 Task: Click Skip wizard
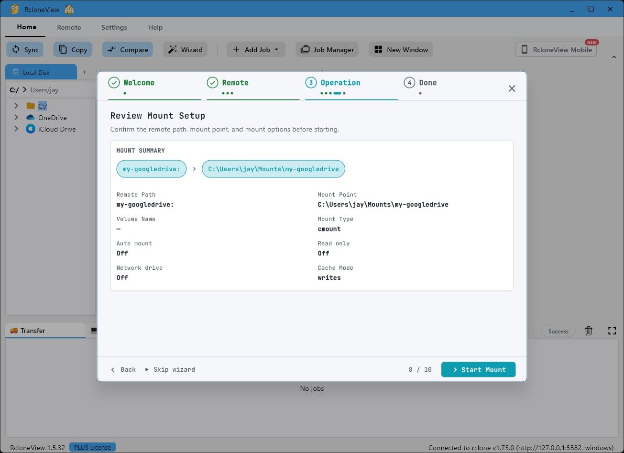pyautogui.click(x=170, y=370)
